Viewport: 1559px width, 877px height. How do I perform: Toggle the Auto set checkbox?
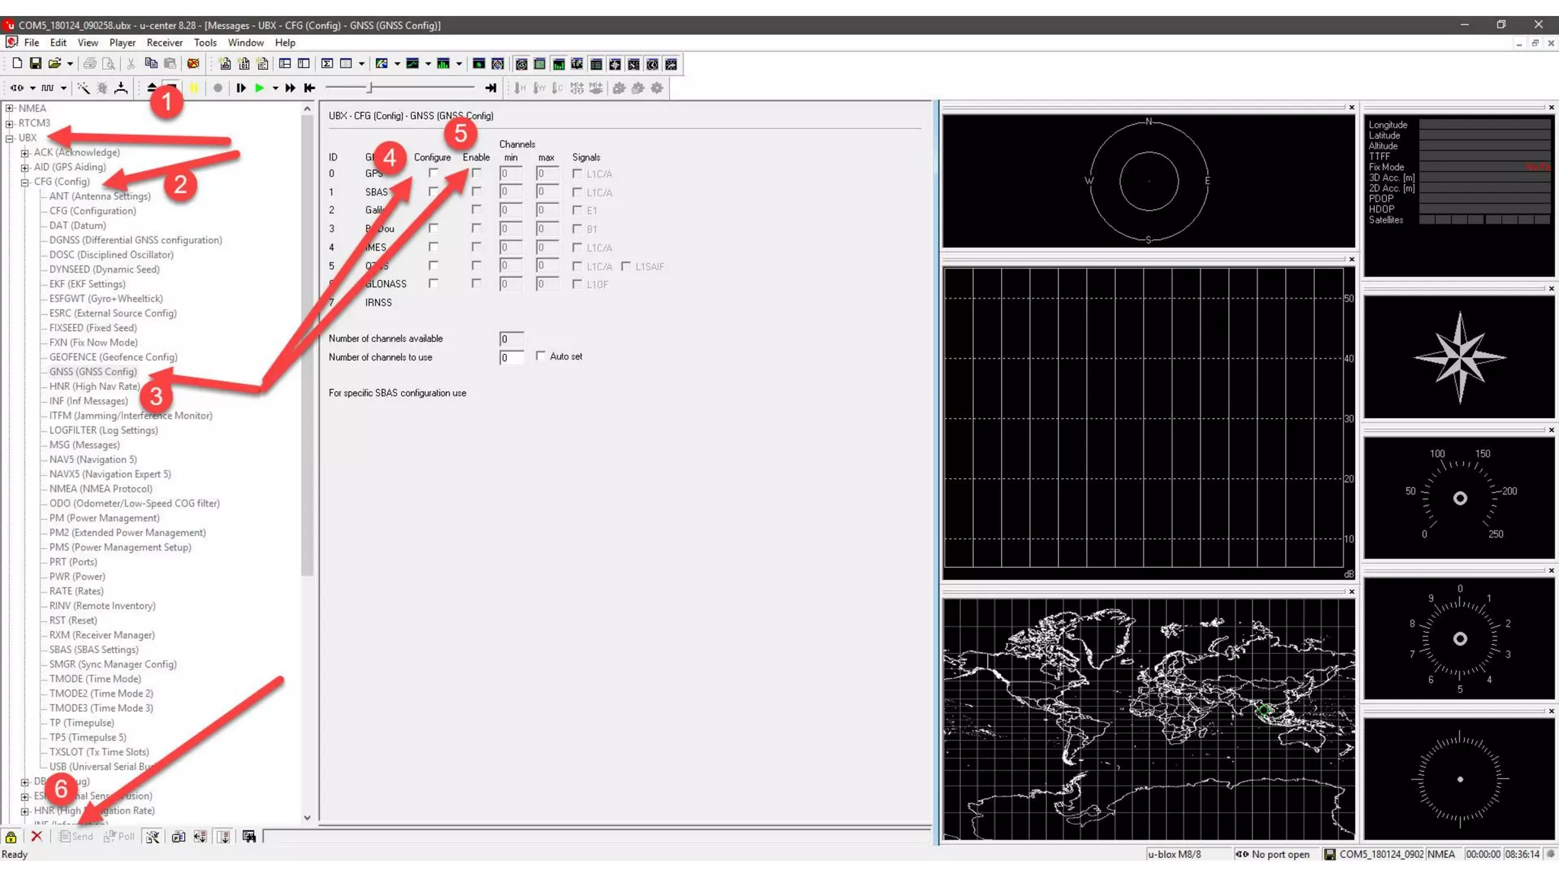[x=540, y=356]
